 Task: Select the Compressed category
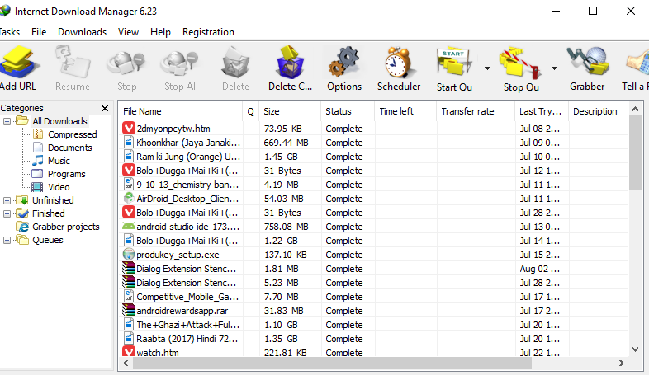[72, 134]
